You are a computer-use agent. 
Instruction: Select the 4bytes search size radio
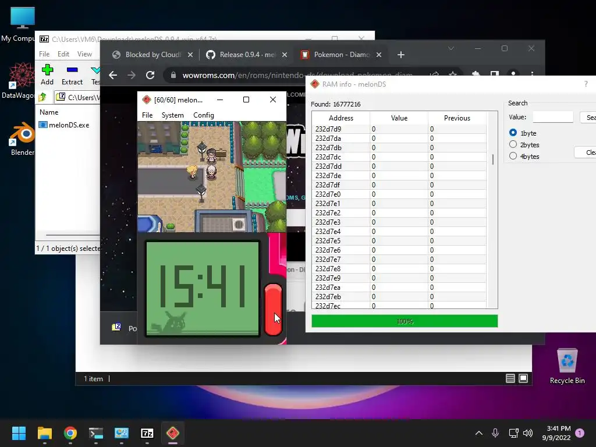pos(513,156)
